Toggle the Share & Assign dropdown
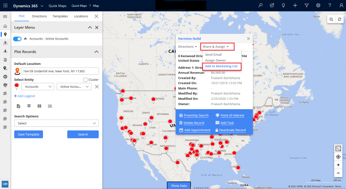This screenshot has width=346, height=189. pyautogui.click(x=216, y=46)
